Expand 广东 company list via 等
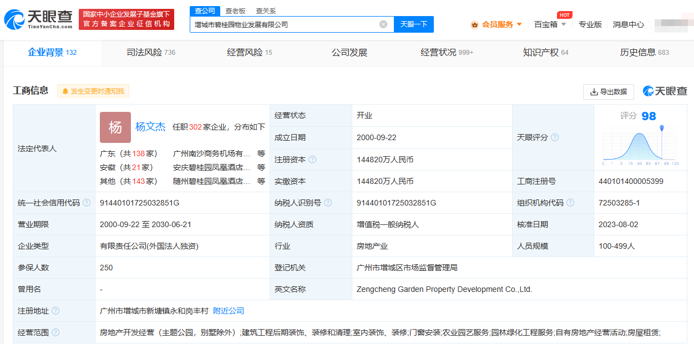Image resolution: width=694 pixels, height=344 pixels. click(x=261, y=153)
